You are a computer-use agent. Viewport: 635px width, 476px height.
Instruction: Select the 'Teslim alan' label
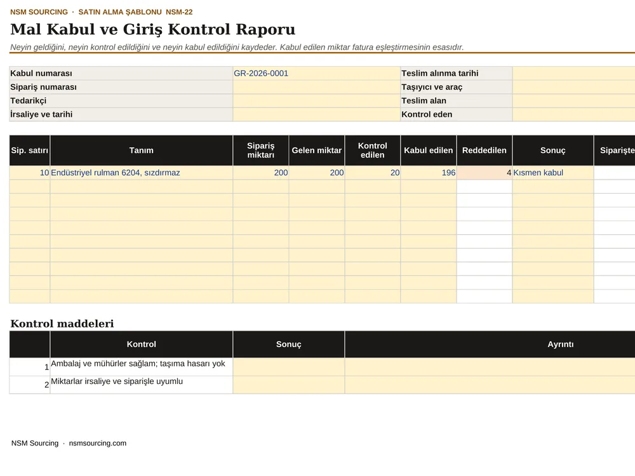click(x=457, y=101)
